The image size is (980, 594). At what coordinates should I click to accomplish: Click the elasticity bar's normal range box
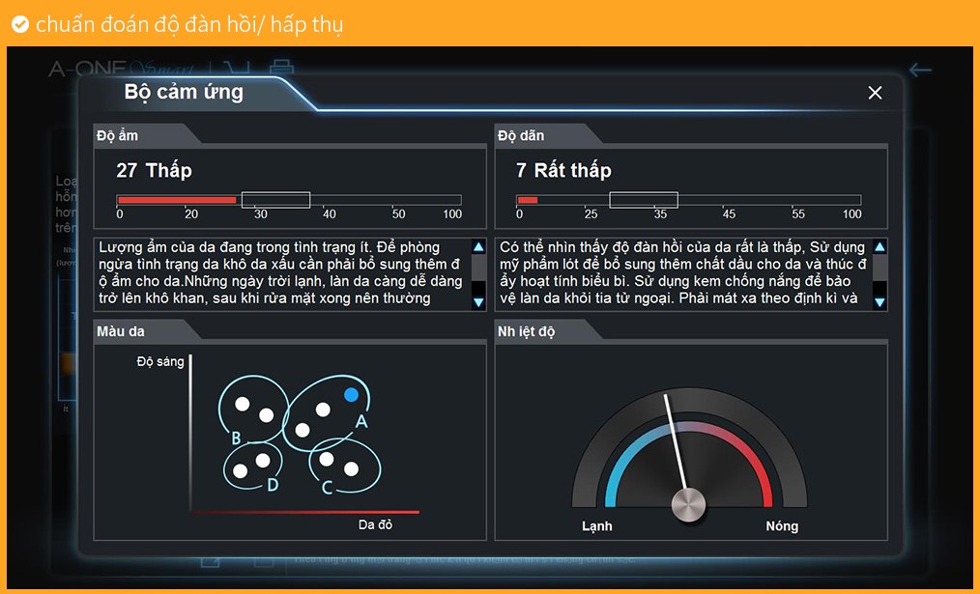coord(644,200)
